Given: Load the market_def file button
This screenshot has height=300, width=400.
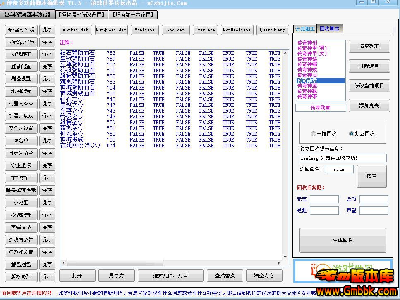Looking at the screenshot, I should pyautogui.click(x=76, y=30).
